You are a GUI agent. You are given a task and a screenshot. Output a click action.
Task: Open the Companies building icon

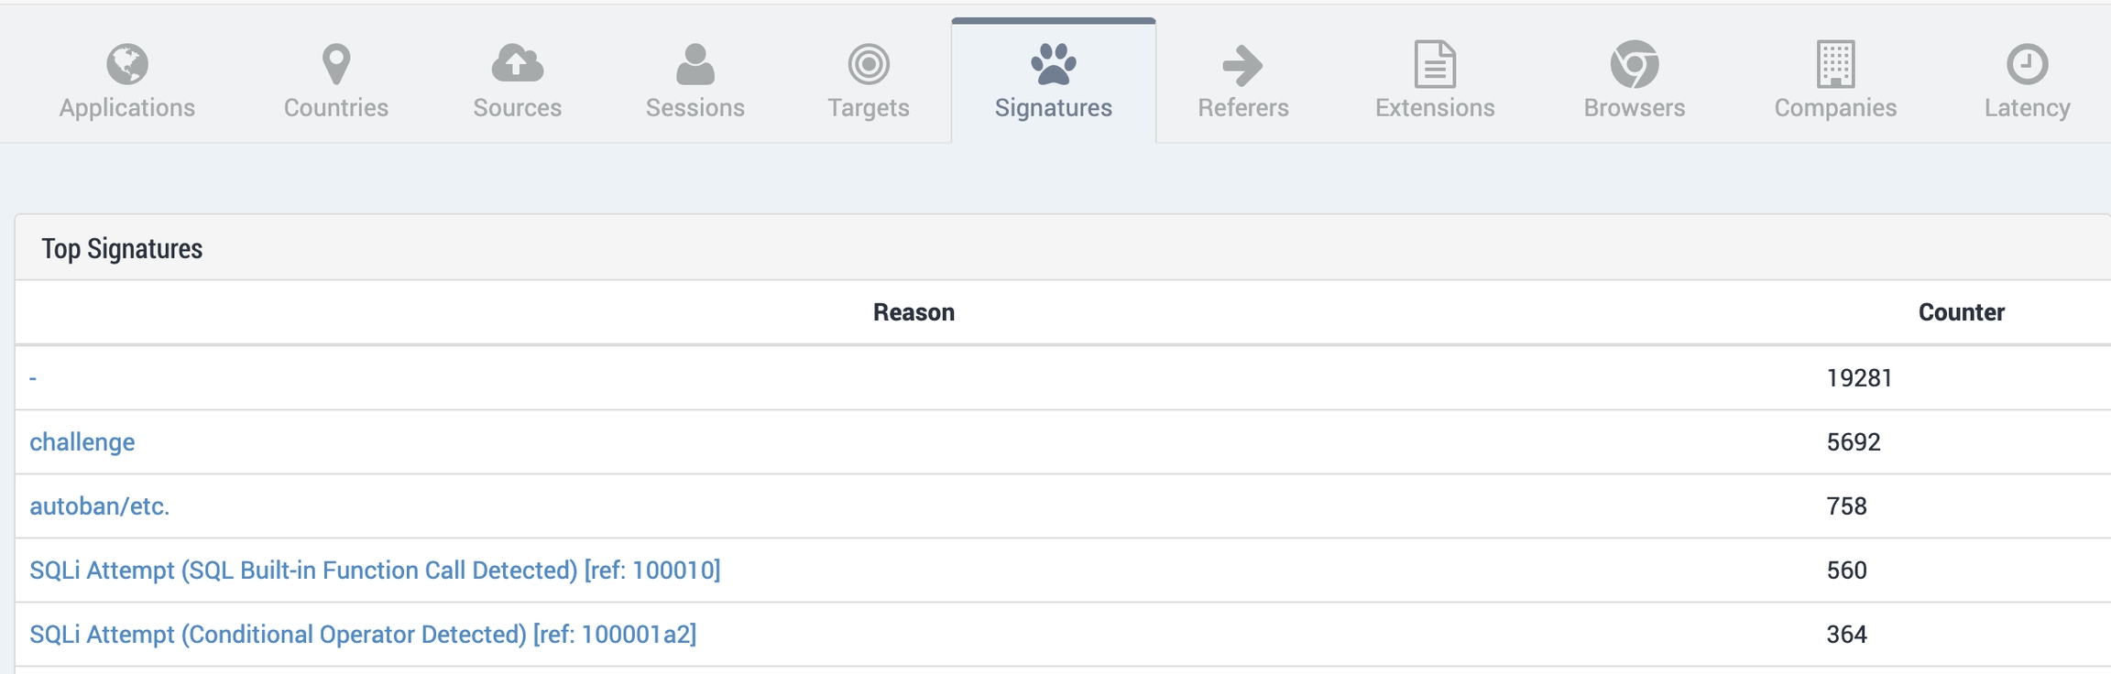tap(1835, 64)
